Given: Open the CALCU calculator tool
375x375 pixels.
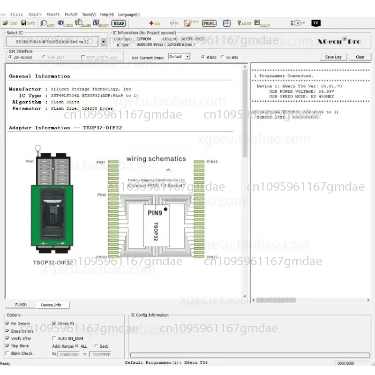Looking at the screenshot, I should [x=262, y=23].
